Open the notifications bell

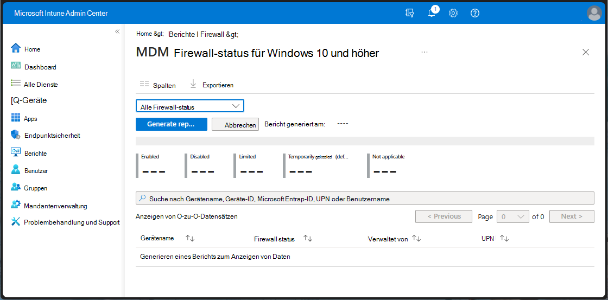tap(431, 13)
